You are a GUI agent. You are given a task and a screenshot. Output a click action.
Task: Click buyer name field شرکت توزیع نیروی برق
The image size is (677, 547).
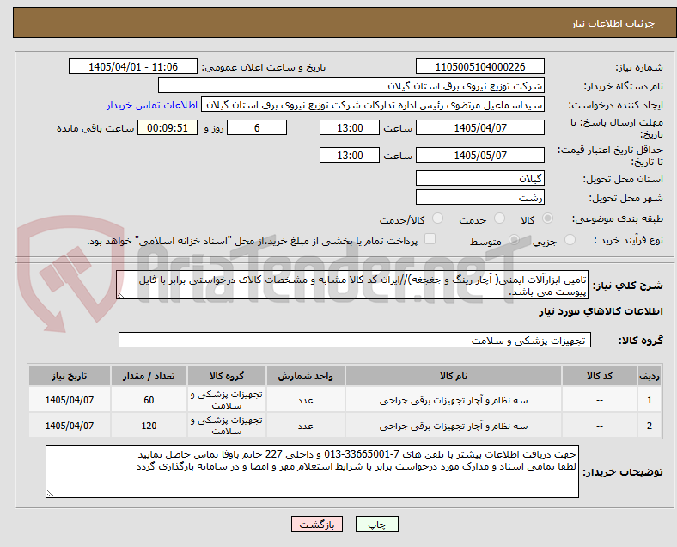coord(351,85)
